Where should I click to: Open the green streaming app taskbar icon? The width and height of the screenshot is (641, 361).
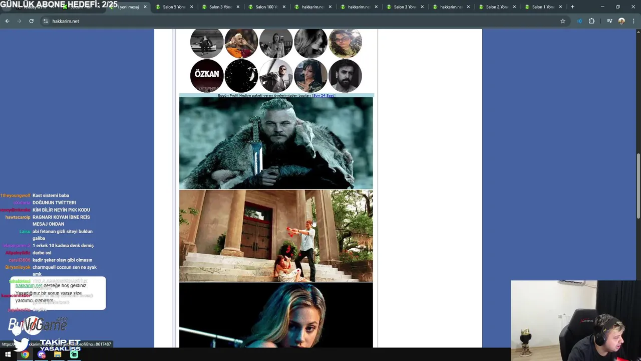click(74, 354)
